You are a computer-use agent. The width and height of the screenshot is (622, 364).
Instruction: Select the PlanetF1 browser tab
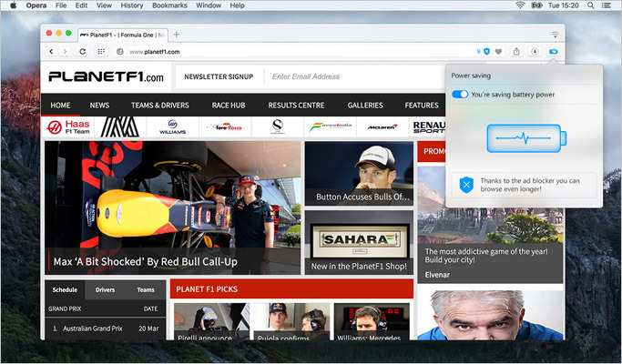123,35
